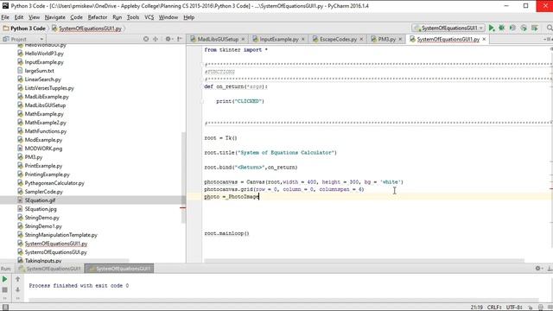Image resolution: width=553 pixels, height=311 pixels.
Task: Click CRLF line separator in status bar
Action: tap(494, 308)
